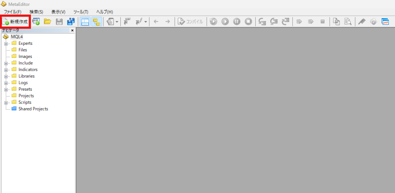Screen dimensions: 395x193
Task: Close the Navigator panel with the x
Action: pos(72,30)
